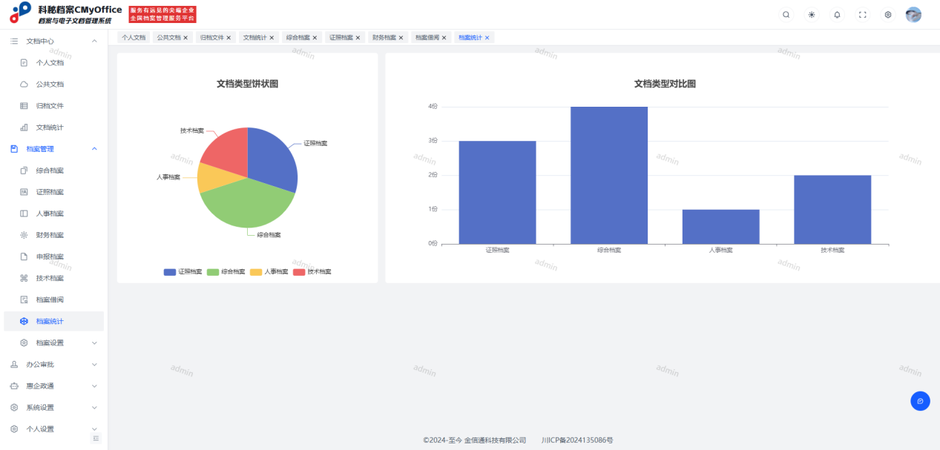Close the 公共文档 tab
The height and width of the screenshot is (450, 940).
click(185, 37)
